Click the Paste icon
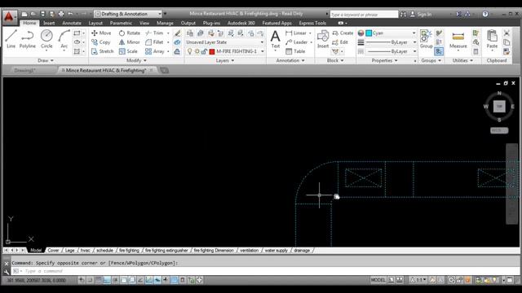The image size is (522, 293). coord(492,39)
